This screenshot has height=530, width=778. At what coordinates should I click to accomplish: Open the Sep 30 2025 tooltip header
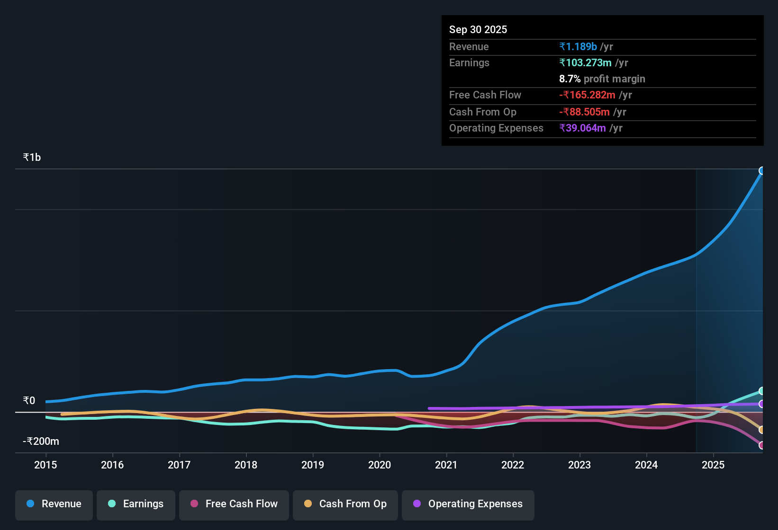[478, 29]
